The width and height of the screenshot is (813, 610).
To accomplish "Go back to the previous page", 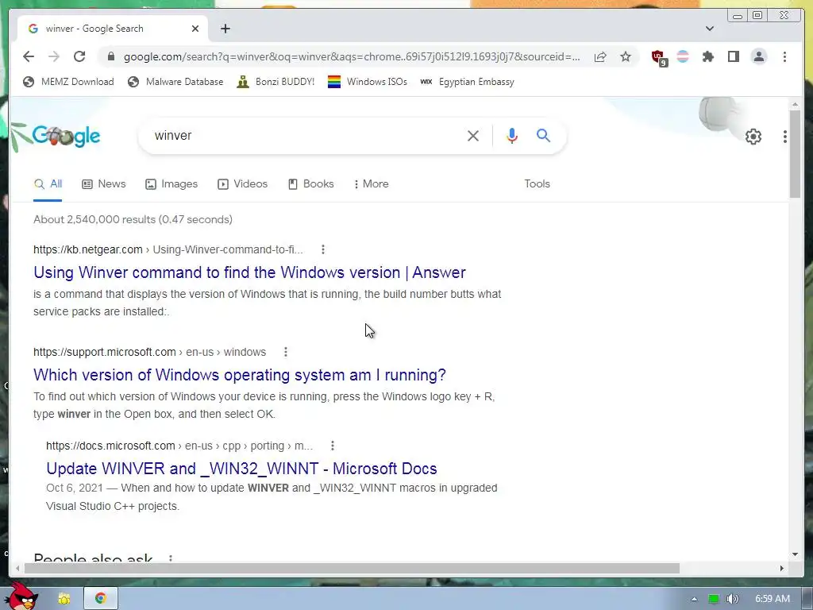I will tap(29, 56).
